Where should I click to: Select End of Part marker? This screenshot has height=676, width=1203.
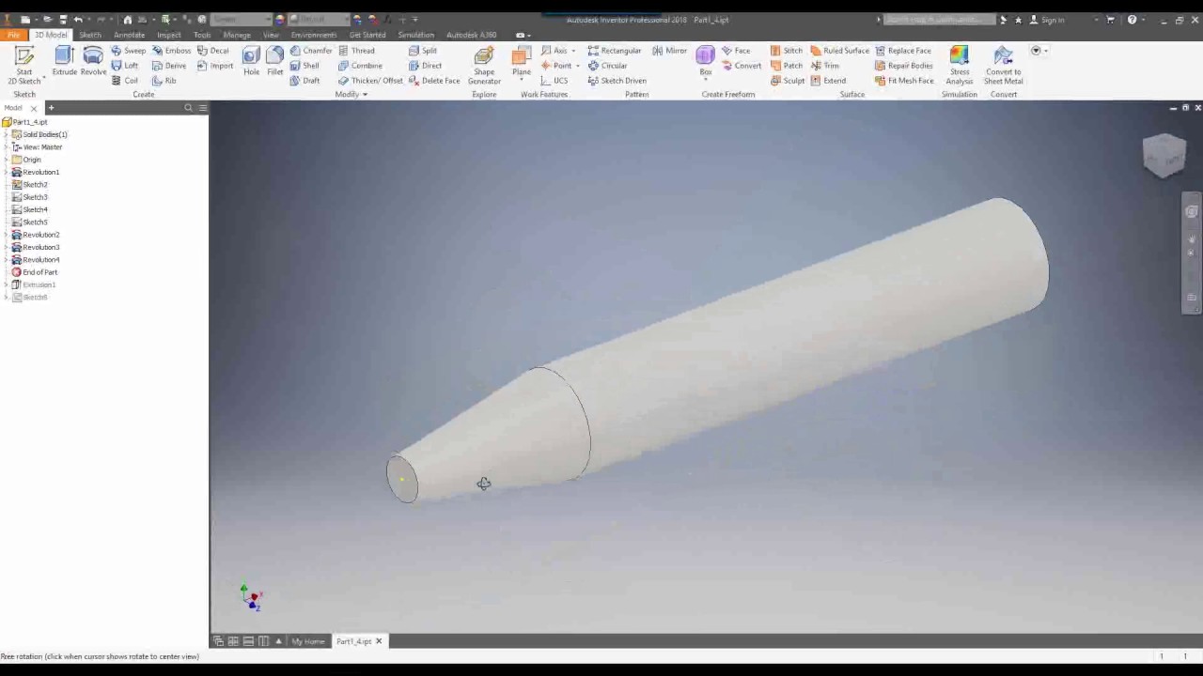click(x=34, y=272)
